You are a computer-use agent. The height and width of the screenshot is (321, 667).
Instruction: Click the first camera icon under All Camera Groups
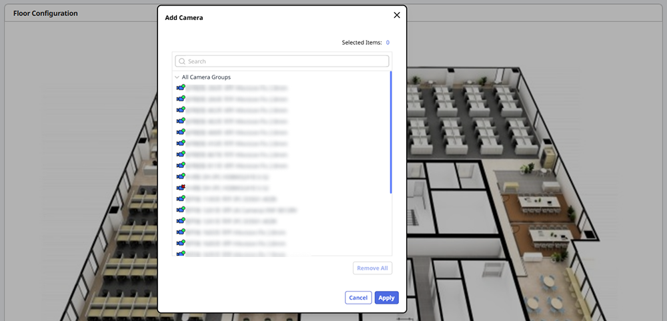pos(180,88)
